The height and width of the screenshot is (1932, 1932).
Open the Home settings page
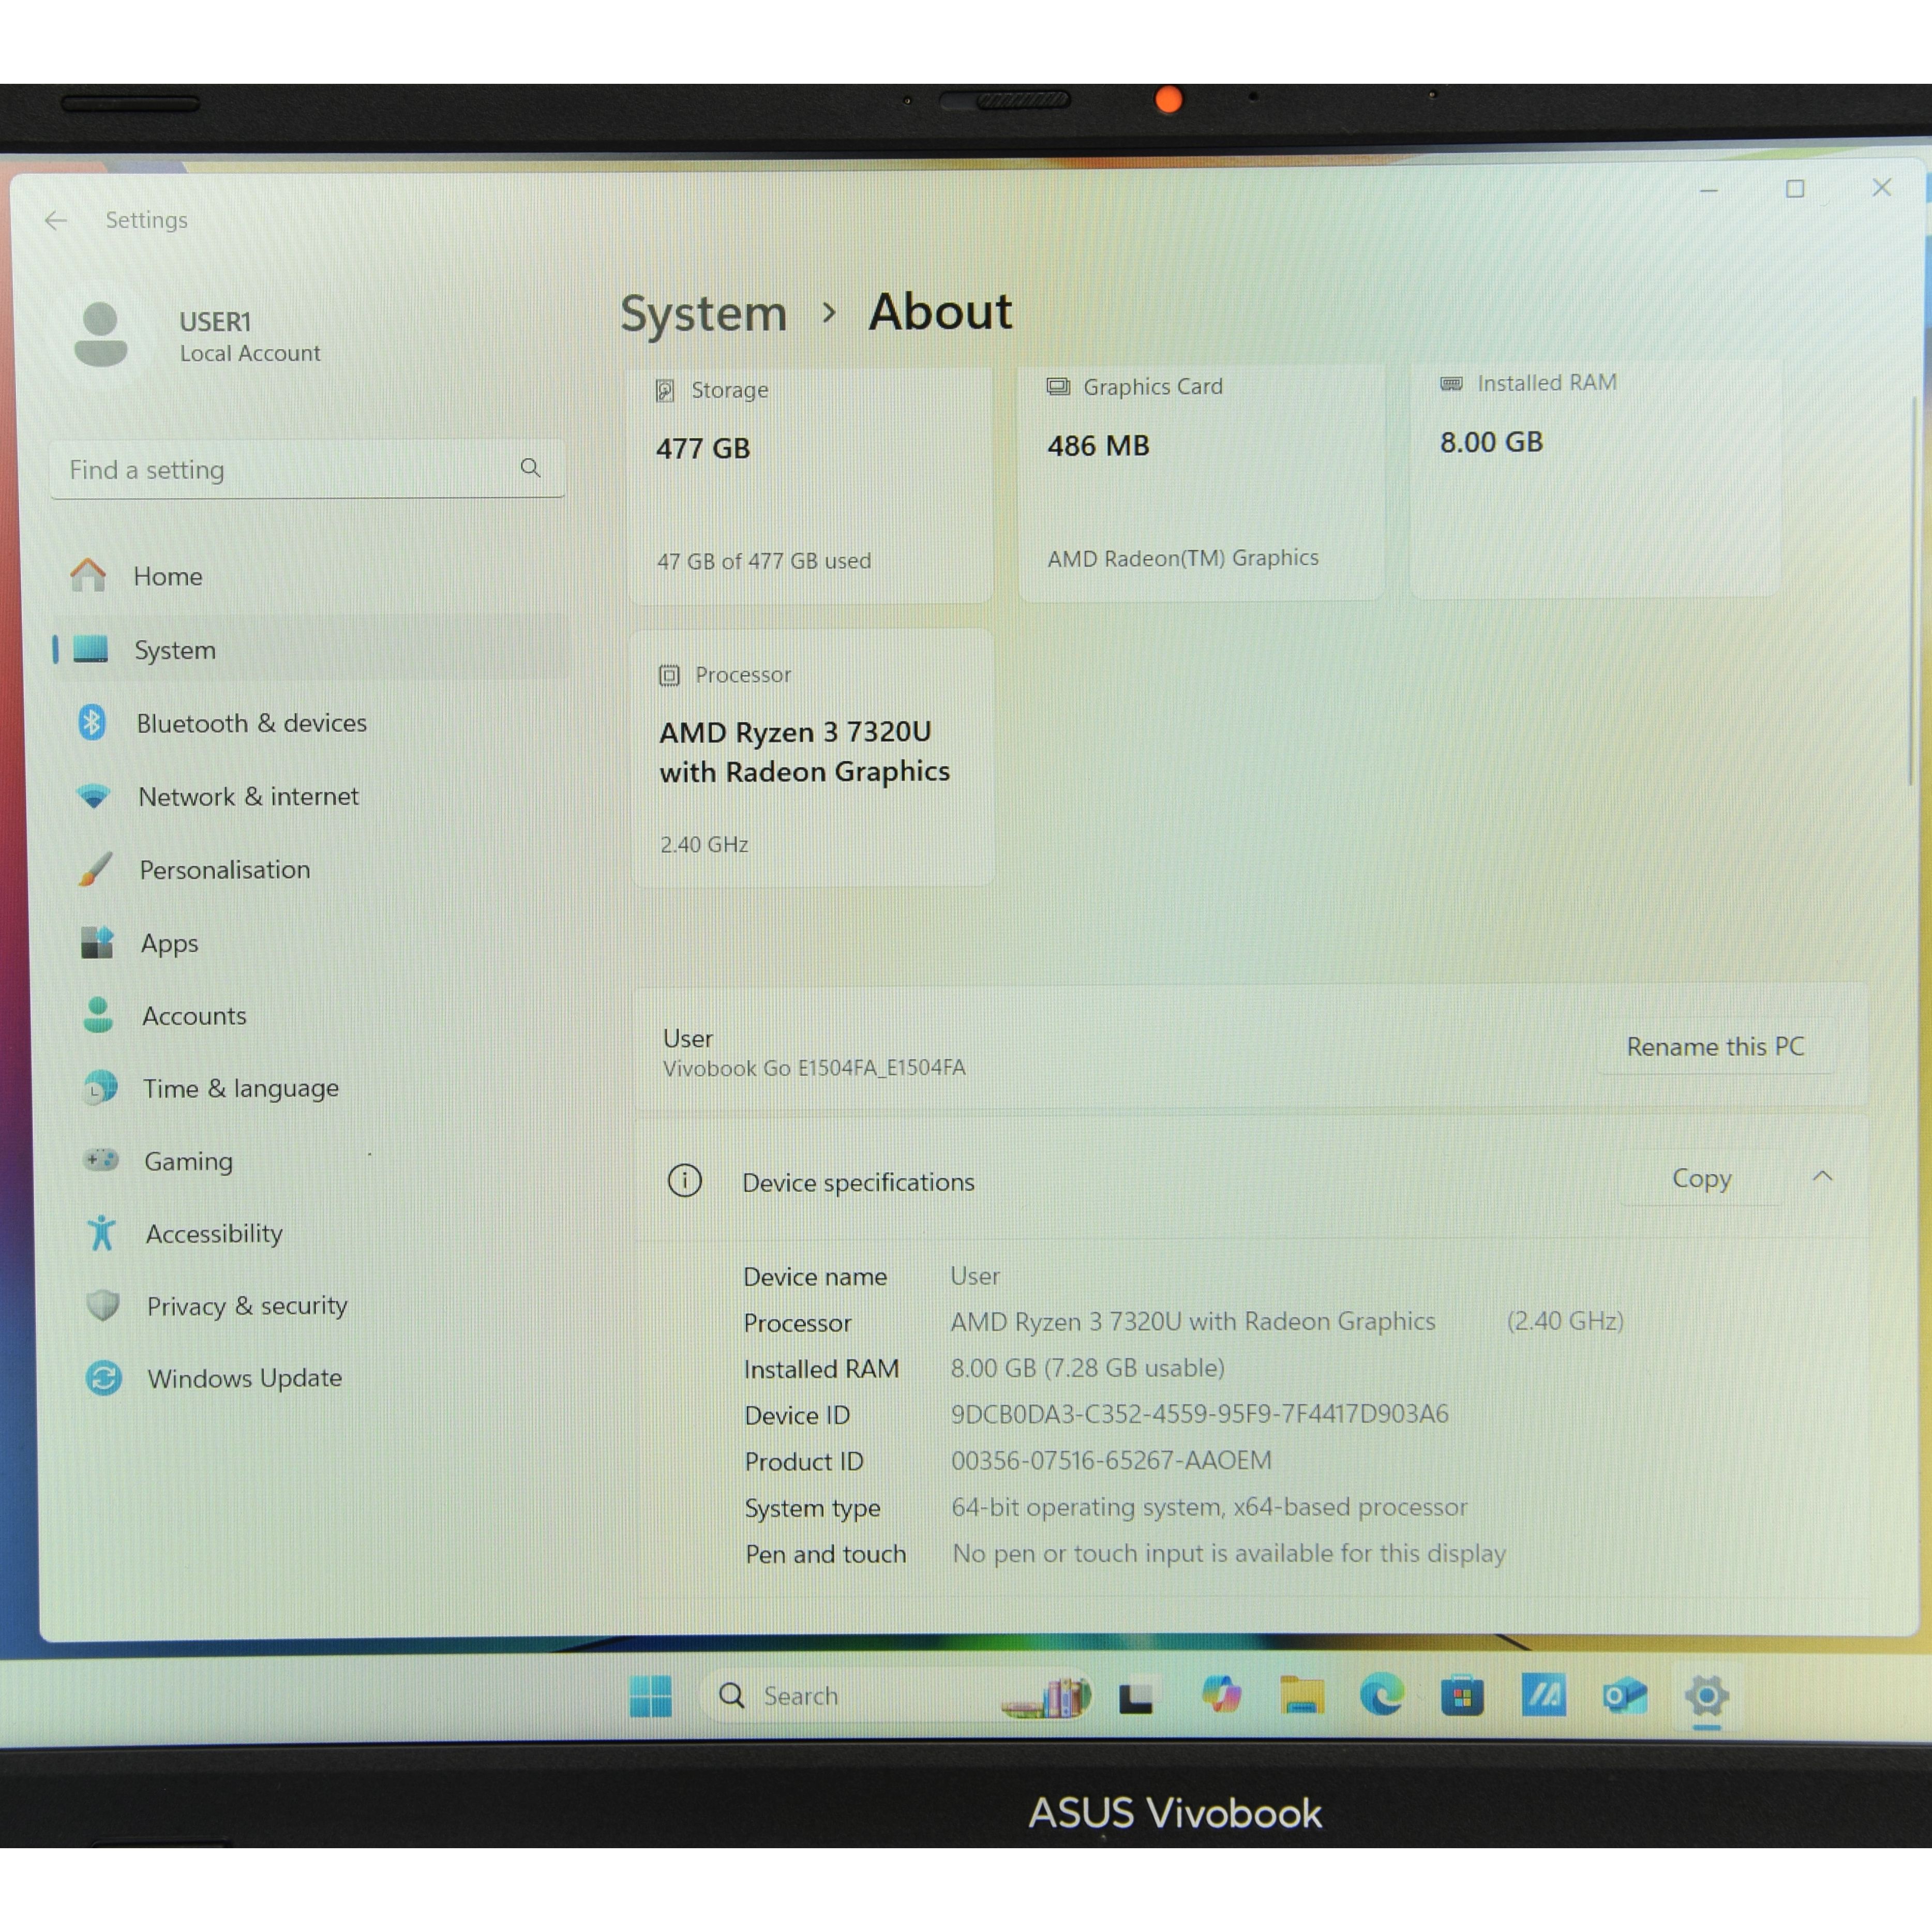tap(310, 576)
